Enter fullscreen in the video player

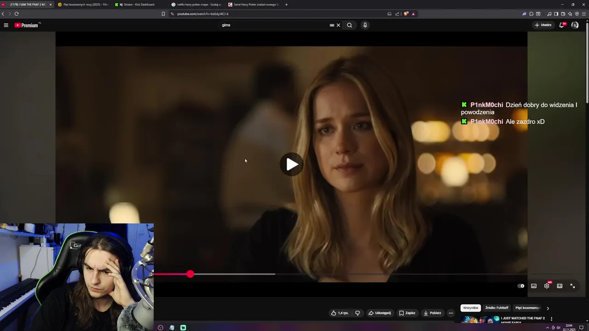[x=572, y=286]
